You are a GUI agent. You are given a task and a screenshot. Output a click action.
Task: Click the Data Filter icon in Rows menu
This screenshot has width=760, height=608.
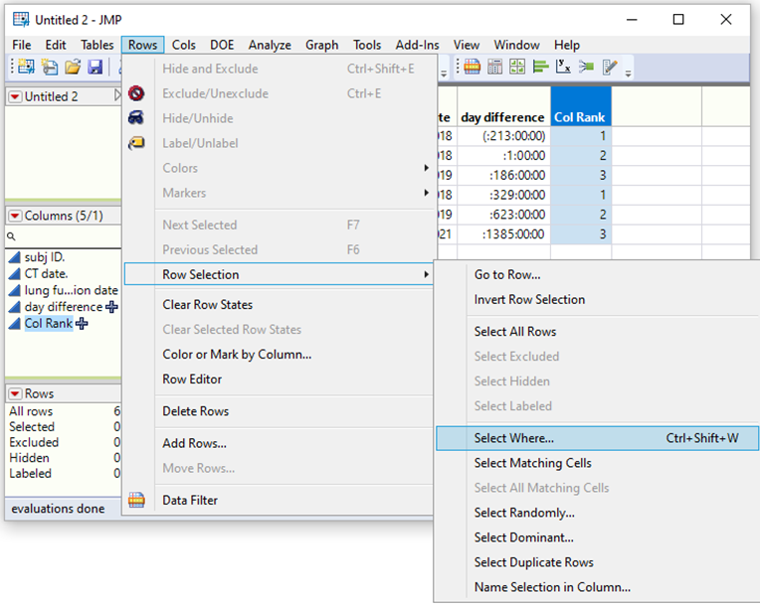coord(136,500)
